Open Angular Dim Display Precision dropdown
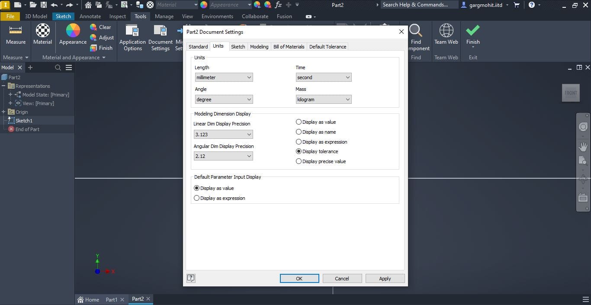Screen dimensions: 591x305 pyautogui.click(x=223, y=156)
